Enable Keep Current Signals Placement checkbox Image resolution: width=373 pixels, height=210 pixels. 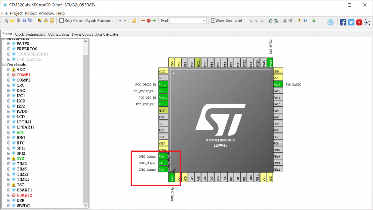click(62, 20)
